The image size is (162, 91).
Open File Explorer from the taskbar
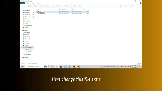point(57,66)
